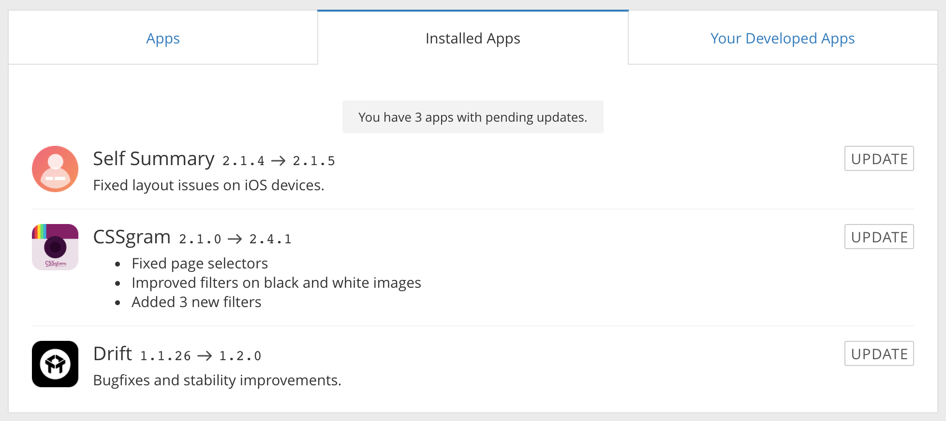The width and height of the screenshot is (946, 421).
Task: Click the Drift app icon
Action: pyautogui.click(x=55, y=364)
